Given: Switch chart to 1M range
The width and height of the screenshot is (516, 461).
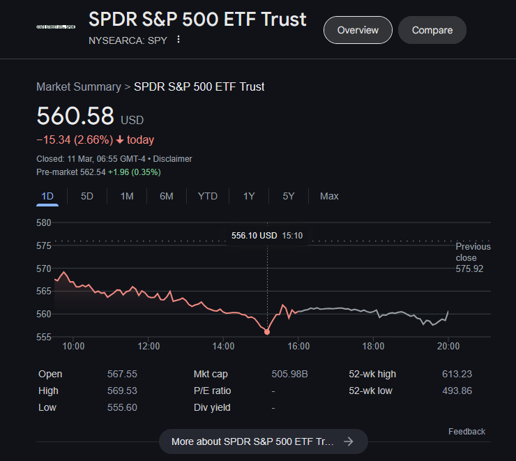Looking at the screenshot, I should (x=127, y=196).
